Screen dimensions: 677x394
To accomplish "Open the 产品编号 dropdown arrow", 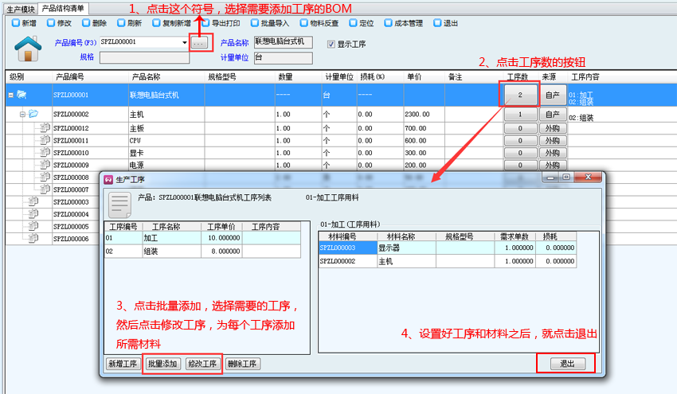I will coord(185,42).
